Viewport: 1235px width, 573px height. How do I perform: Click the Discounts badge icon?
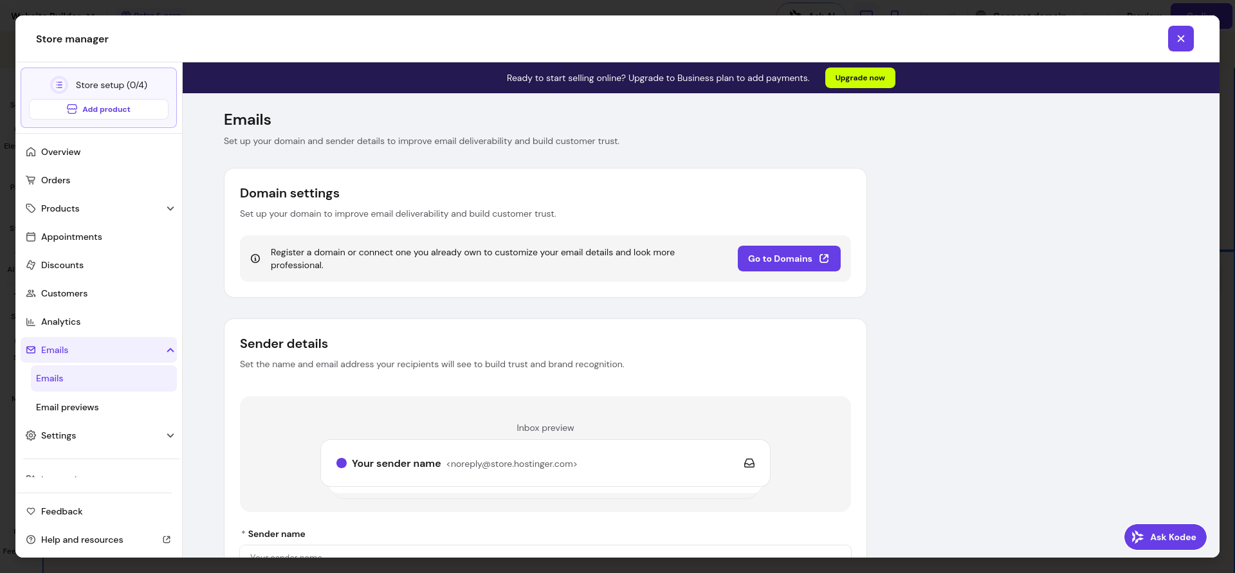[31, 265]
